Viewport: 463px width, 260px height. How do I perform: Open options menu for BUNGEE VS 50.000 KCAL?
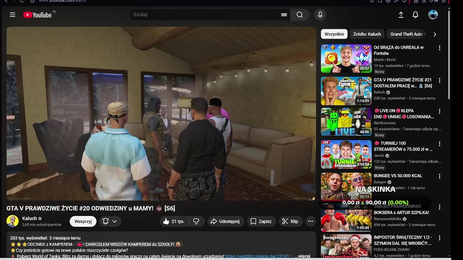click(x=439, y=176)
